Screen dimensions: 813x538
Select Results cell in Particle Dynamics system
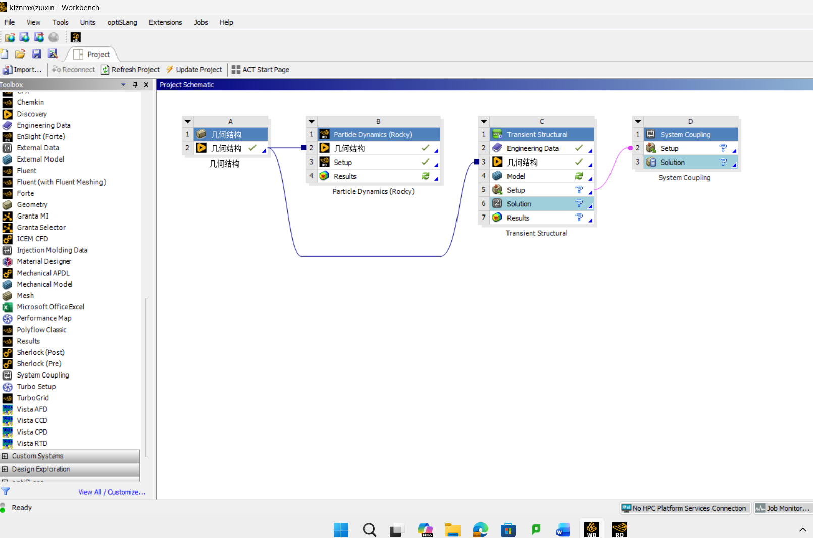[345, 176]
